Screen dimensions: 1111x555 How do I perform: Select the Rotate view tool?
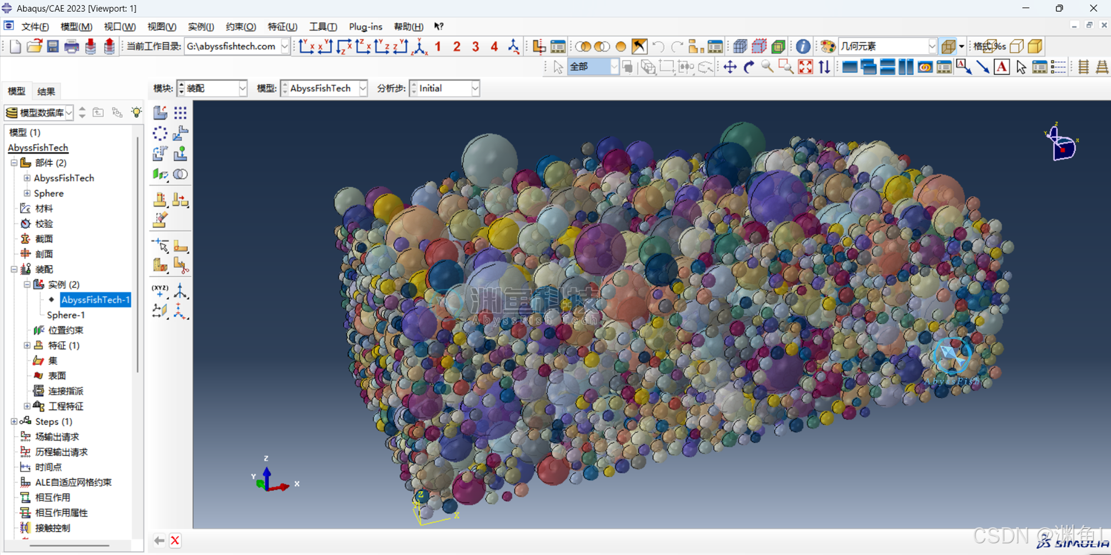click(x=749, y=67)
